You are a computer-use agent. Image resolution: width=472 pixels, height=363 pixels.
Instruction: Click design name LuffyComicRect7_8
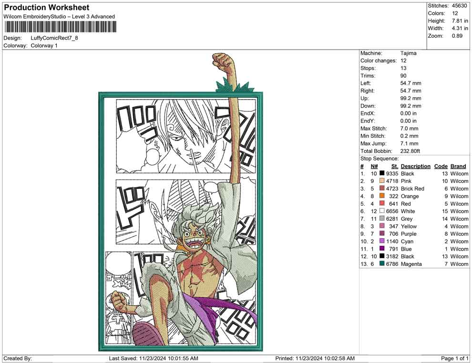click(x=54, y=38)
